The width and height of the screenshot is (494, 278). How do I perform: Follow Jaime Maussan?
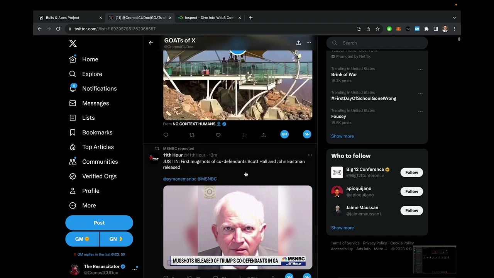pos(411,210)
